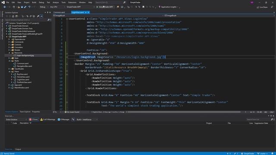276x155 pixels.
Task: Collapse the Resources folder
Action: pos(9,53)
